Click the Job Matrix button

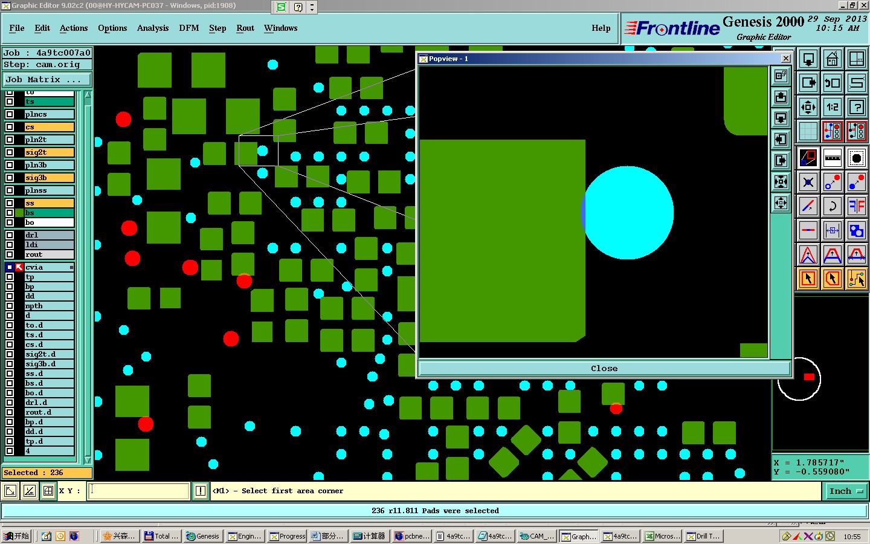(x=48, y=79)
